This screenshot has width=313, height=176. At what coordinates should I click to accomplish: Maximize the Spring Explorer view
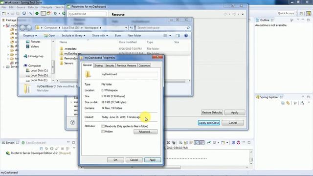[308, 97]
